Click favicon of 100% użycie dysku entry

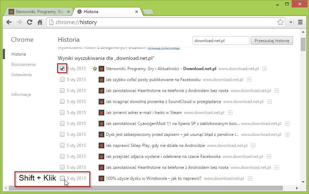[101, 178]
